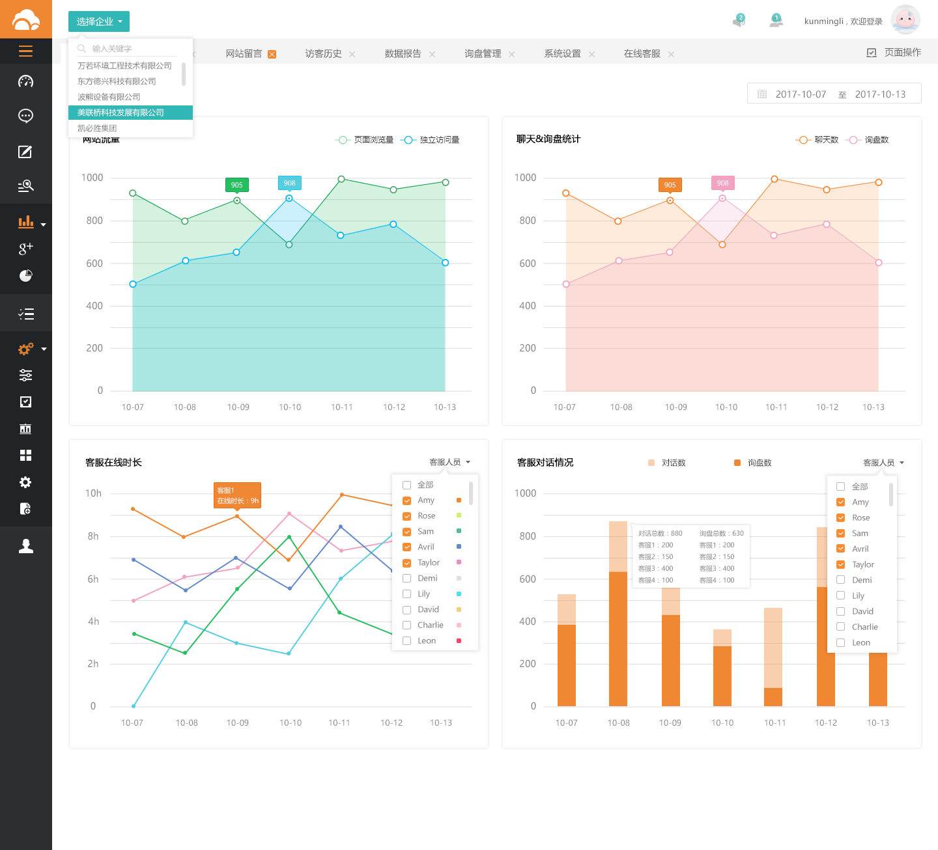Screen dimensions: 938x850
Task: Open the chat bubble sidebar icon
Action: tap(26, 116)
